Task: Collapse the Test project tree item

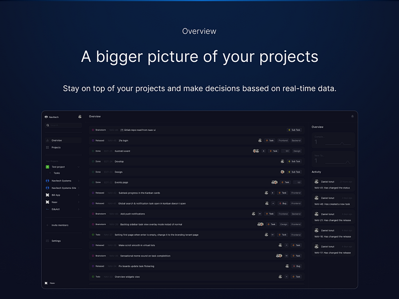Action: 79,167
